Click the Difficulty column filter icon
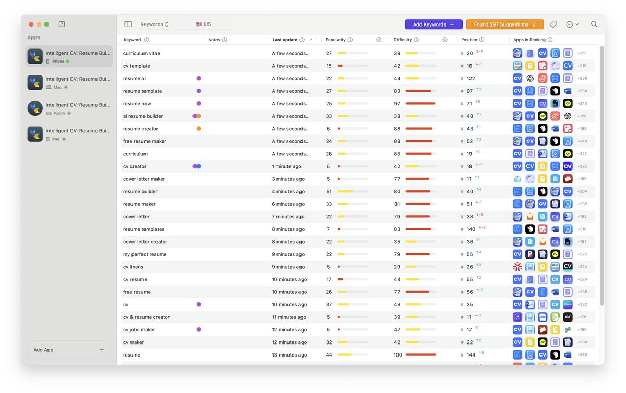 (x=445, y=39)
